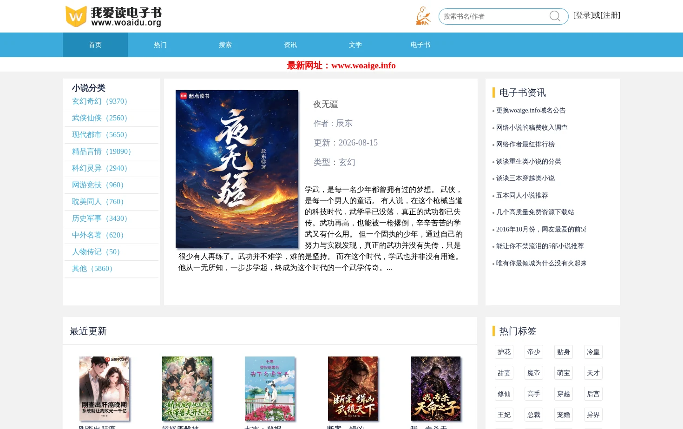Open the 注册 register link
683x429 pixels.
coord(610,15)
